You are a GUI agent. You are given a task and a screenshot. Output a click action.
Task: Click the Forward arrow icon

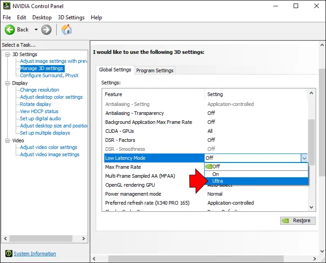46,30
